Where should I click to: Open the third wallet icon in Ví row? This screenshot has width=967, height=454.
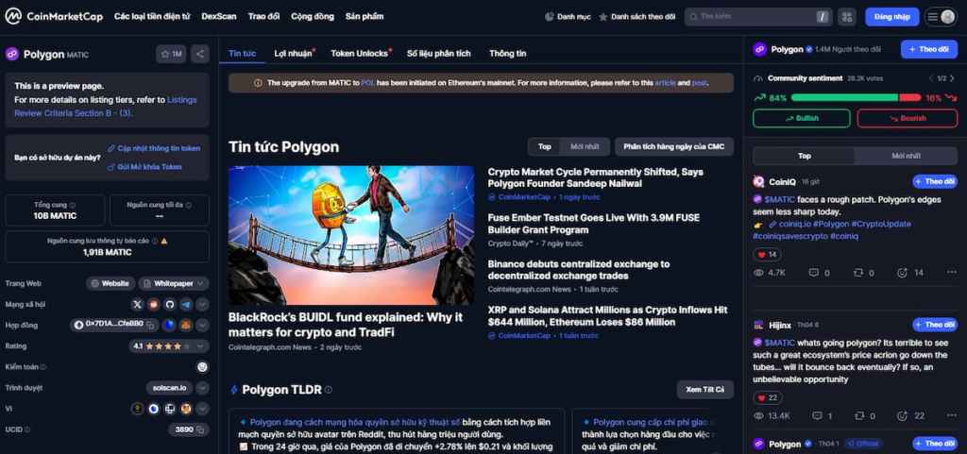point(170,409)
